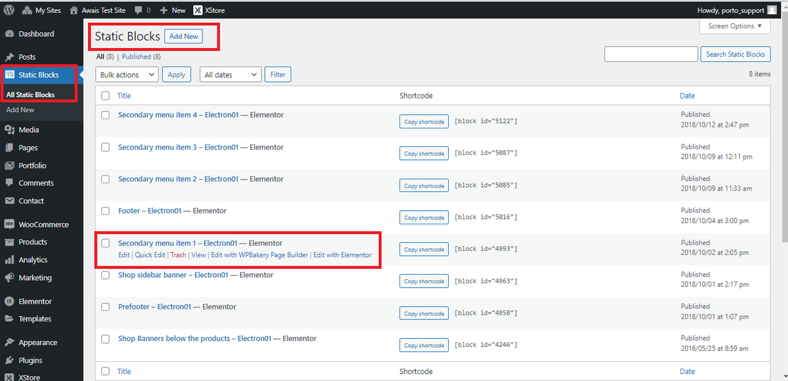Click the Posts pin icon
788x381 pixels.
9,57
